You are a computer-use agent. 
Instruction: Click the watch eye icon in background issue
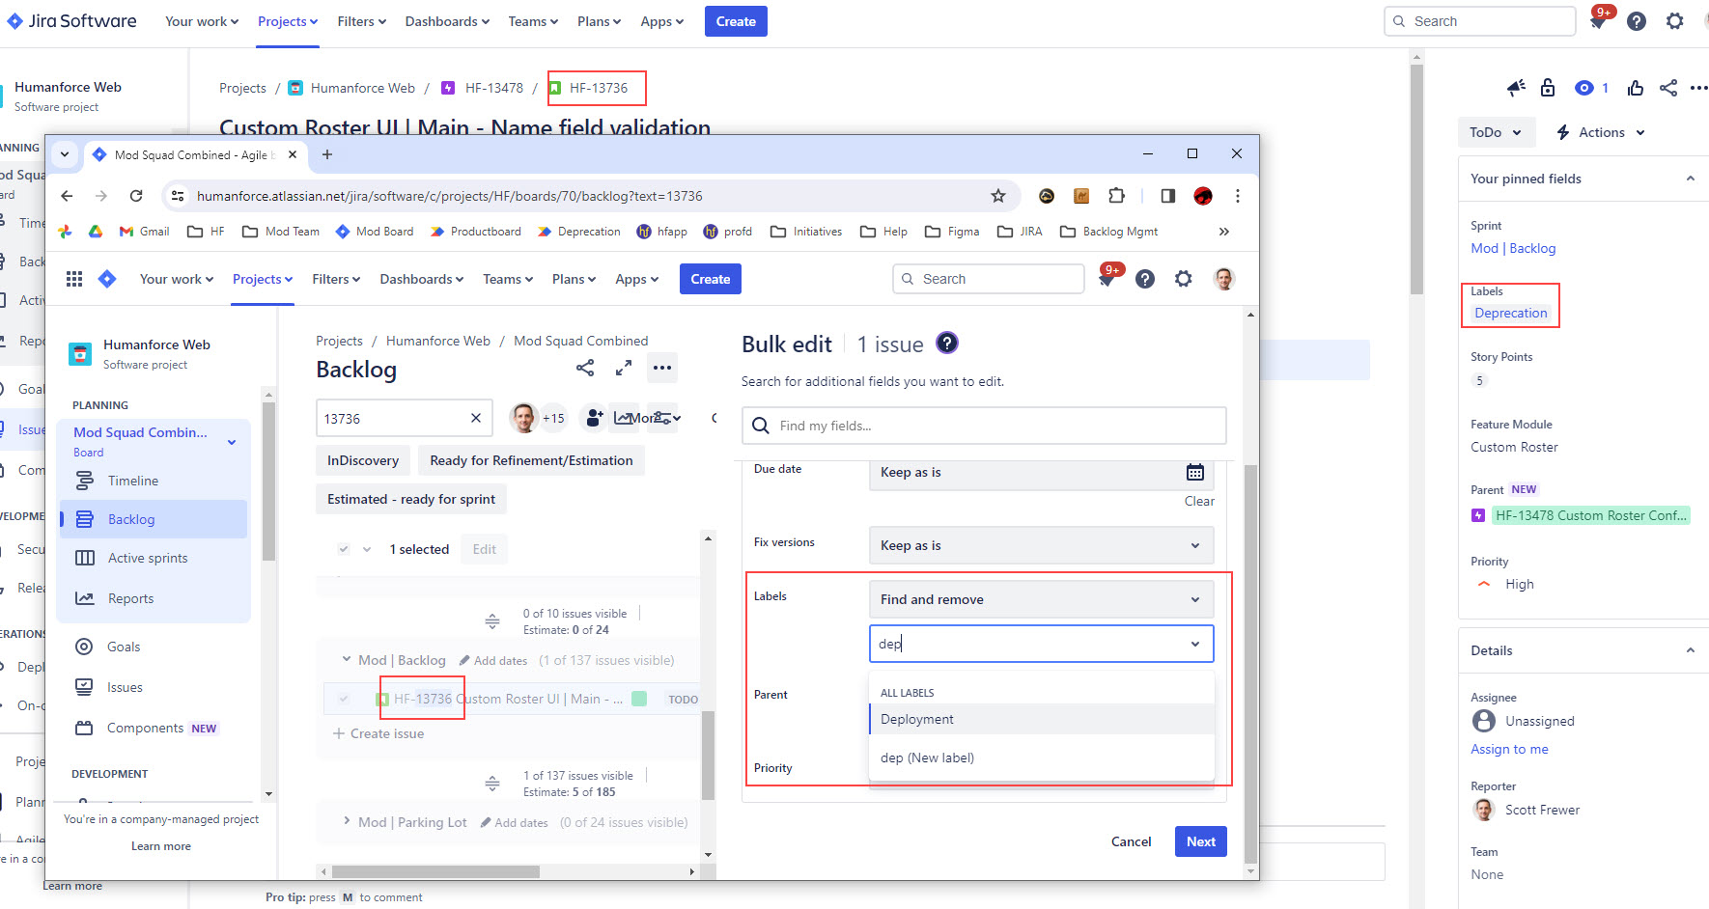(1583, 88)
